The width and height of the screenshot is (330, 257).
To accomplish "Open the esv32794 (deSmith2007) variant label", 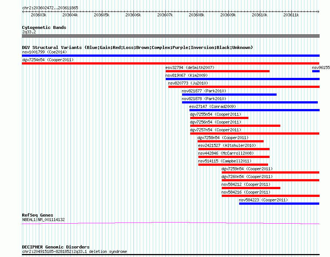I will click(x=190, y=67).
